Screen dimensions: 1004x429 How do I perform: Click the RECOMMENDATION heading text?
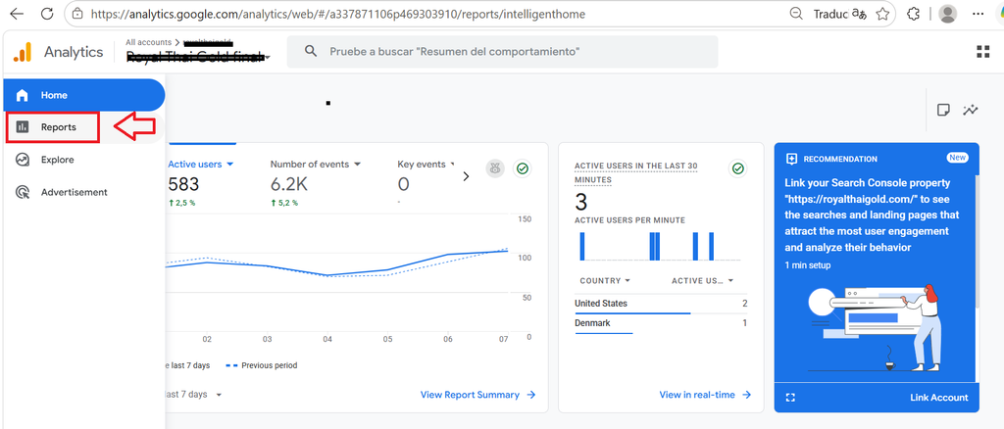pyautogui.click(x=840, y=159)
